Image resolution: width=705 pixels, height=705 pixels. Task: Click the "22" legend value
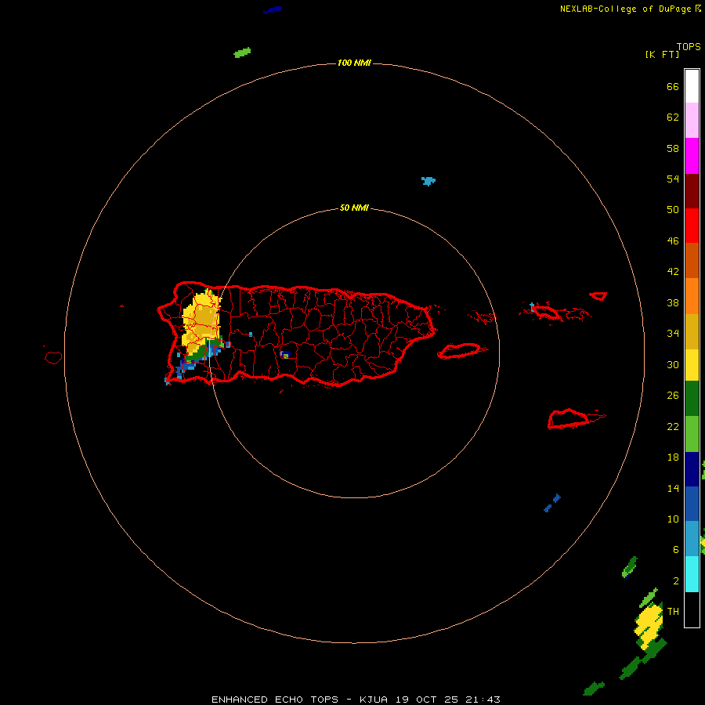673,427
